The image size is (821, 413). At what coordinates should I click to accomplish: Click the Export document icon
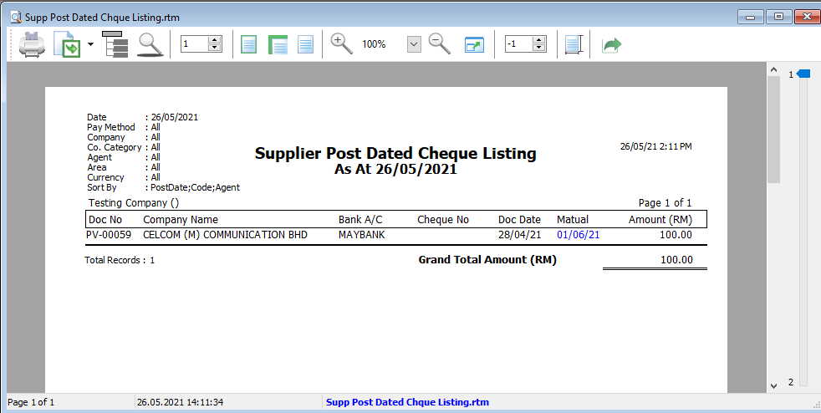(67, 44)
